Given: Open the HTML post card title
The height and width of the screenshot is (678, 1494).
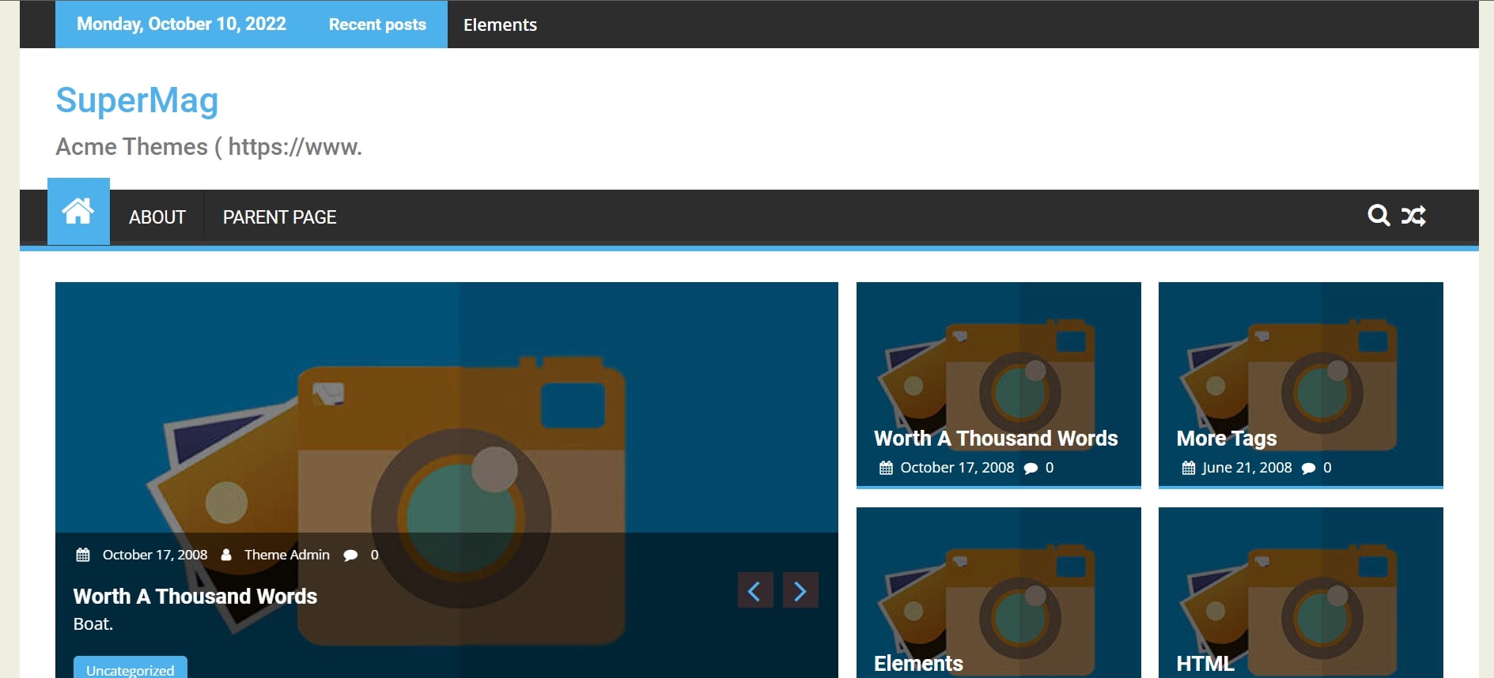Looking at the screenshot, I should click(x=1205, y=663).
